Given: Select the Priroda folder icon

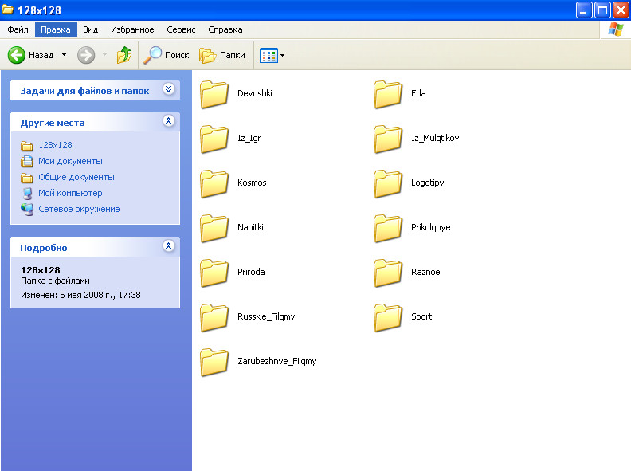Looking at the screenshot, I should coord(214,273).
